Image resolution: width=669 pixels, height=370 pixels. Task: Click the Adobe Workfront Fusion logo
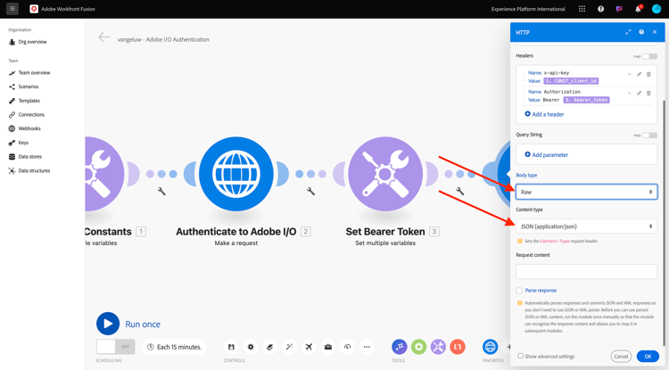pyautogui.click(x=34, y=9)
